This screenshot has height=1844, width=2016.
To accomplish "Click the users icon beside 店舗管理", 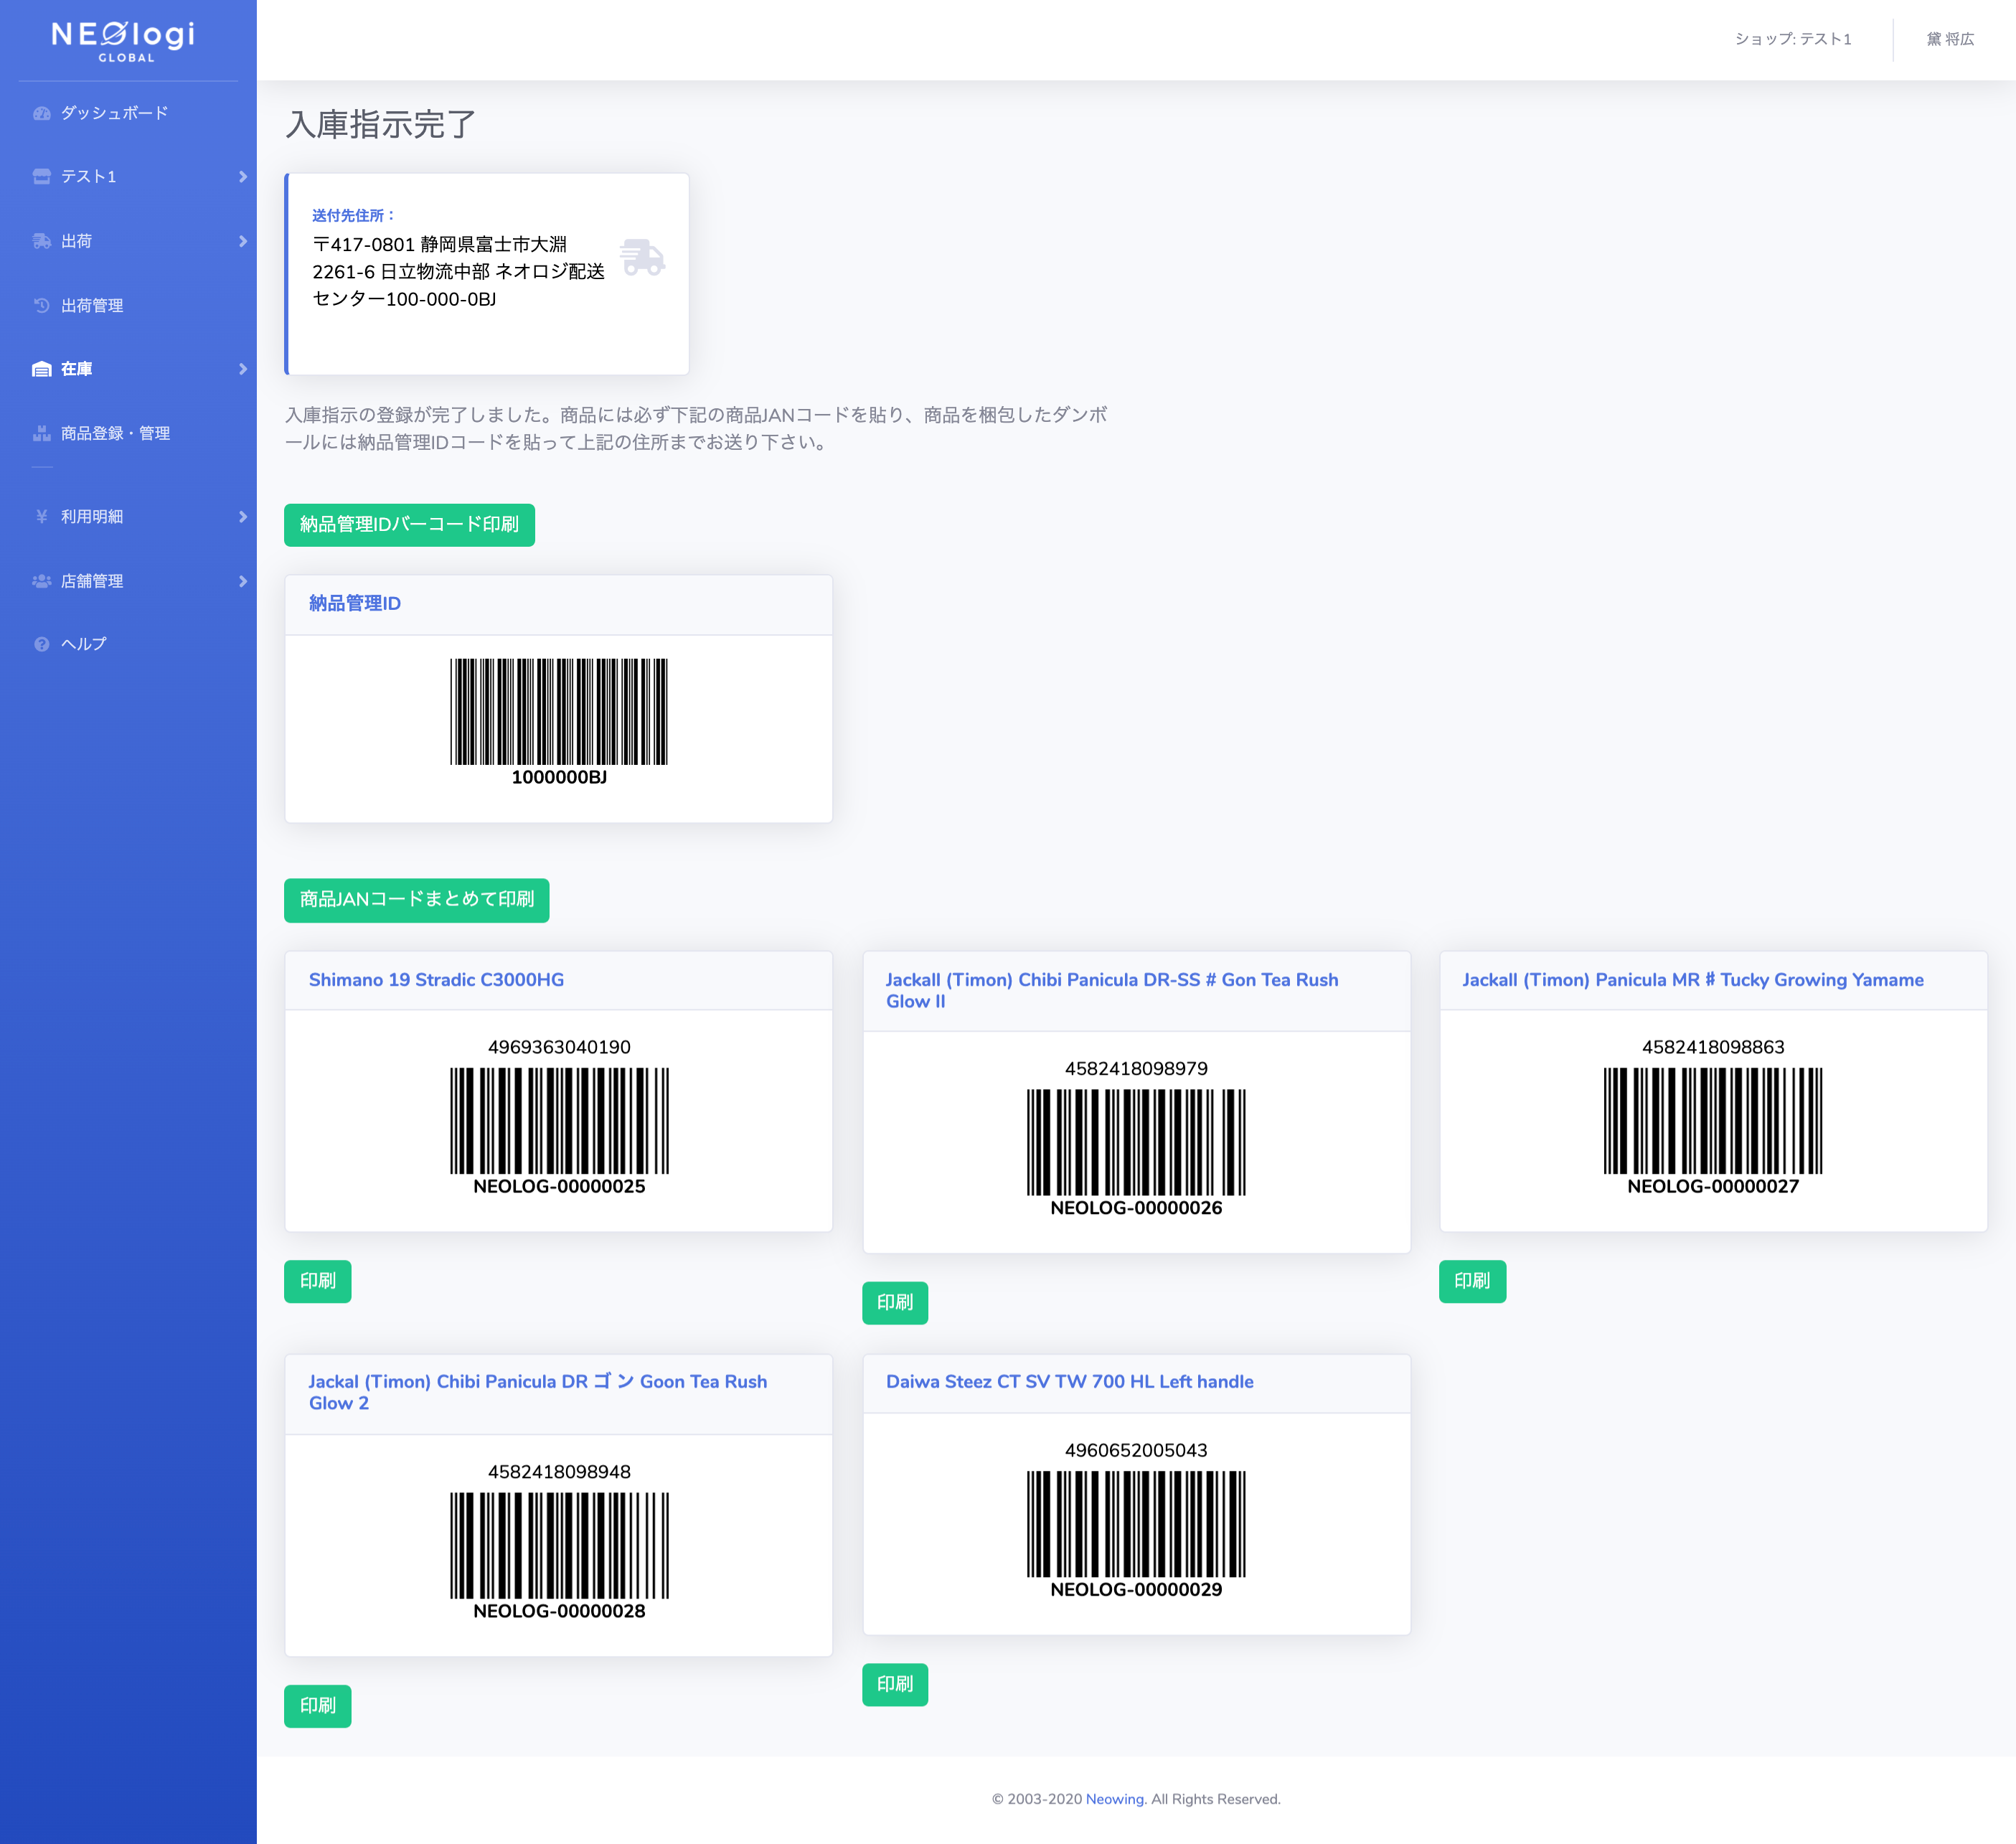I will [41, 581].
